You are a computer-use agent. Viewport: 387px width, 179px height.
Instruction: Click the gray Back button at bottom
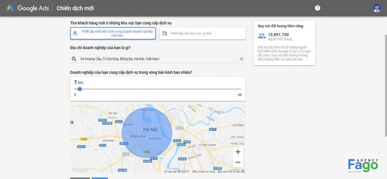[80, 178]
